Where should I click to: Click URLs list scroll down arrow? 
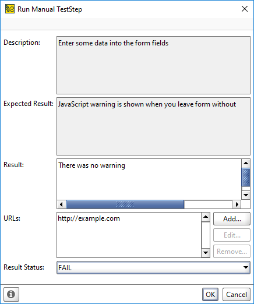coord(206,253)
